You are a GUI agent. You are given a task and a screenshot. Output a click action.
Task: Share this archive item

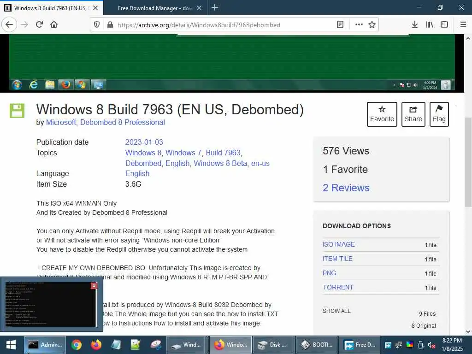413,114
